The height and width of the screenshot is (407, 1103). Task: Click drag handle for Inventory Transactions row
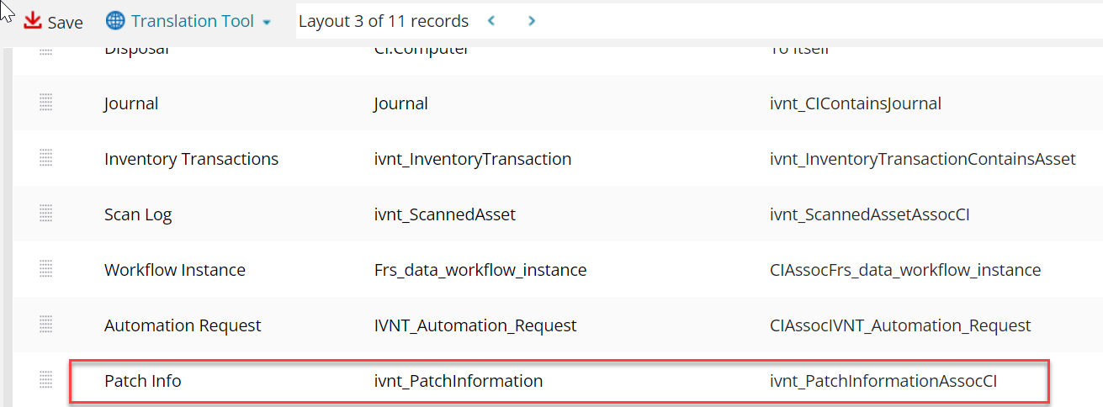click(x=46, y=159)
